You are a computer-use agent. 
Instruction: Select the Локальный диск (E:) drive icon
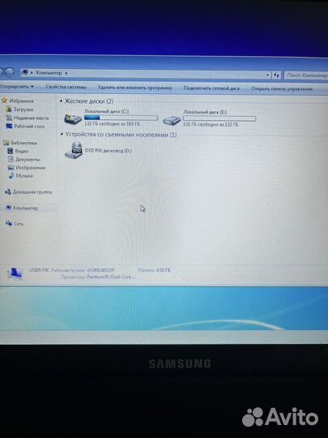click(172, 120)
